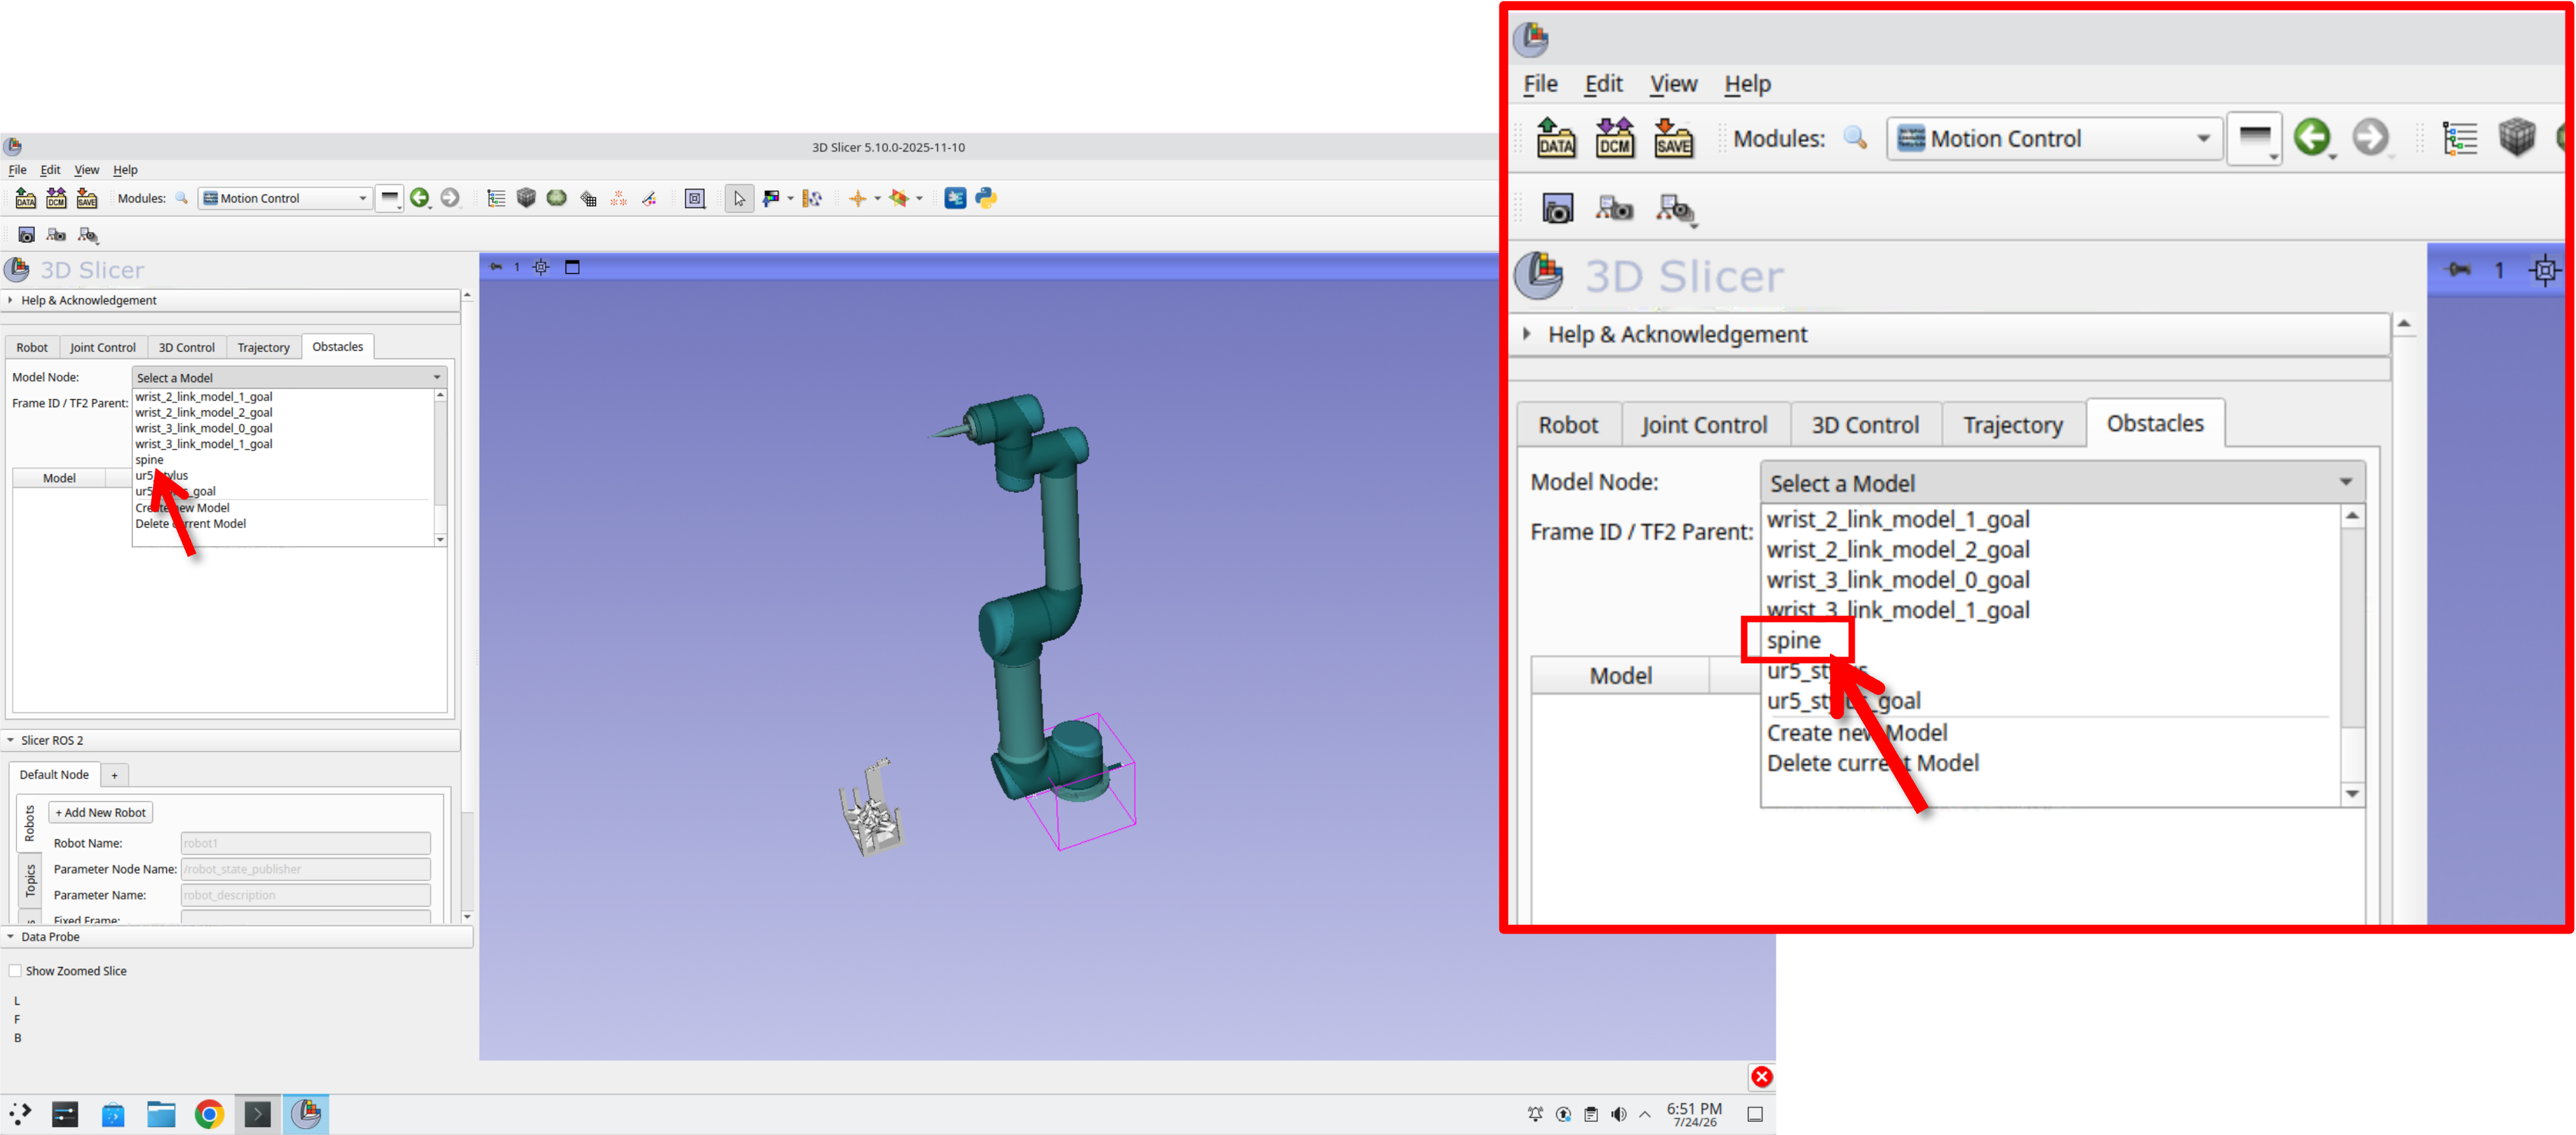Image resolution: width=2576 pixels, height=1135 pixels.
Task: Click the capture screenshot camera icon
Action: pos(27,235)
